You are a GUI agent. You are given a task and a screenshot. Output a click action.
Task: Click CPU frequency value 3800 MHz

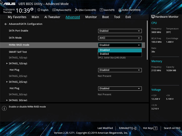pyautogui.click(x=156, y=32)
